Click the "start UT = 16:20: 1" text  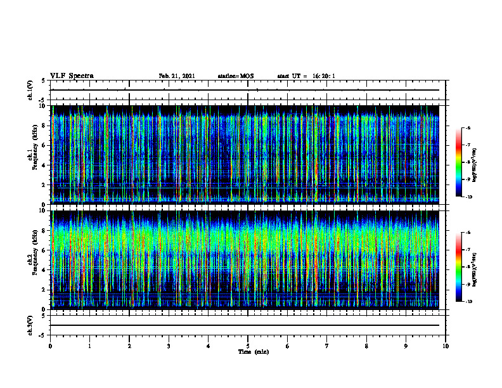(306, 76)
